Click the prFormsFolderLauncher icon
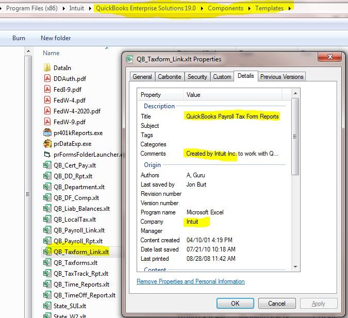This screenshot has height=318, width=348. (x=47, y=154)
